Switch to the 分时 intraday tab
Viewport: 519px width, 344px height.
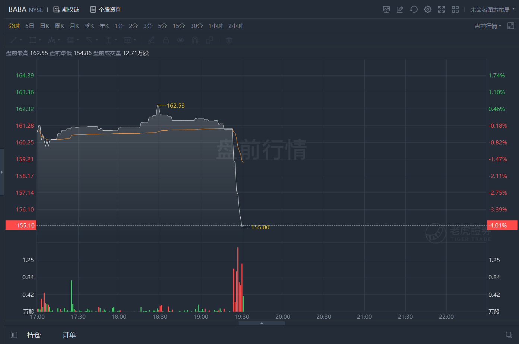click(14, 26)
